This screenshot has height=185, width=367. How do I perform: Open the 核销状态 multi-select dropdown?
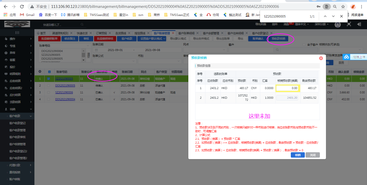click(341, 50)
